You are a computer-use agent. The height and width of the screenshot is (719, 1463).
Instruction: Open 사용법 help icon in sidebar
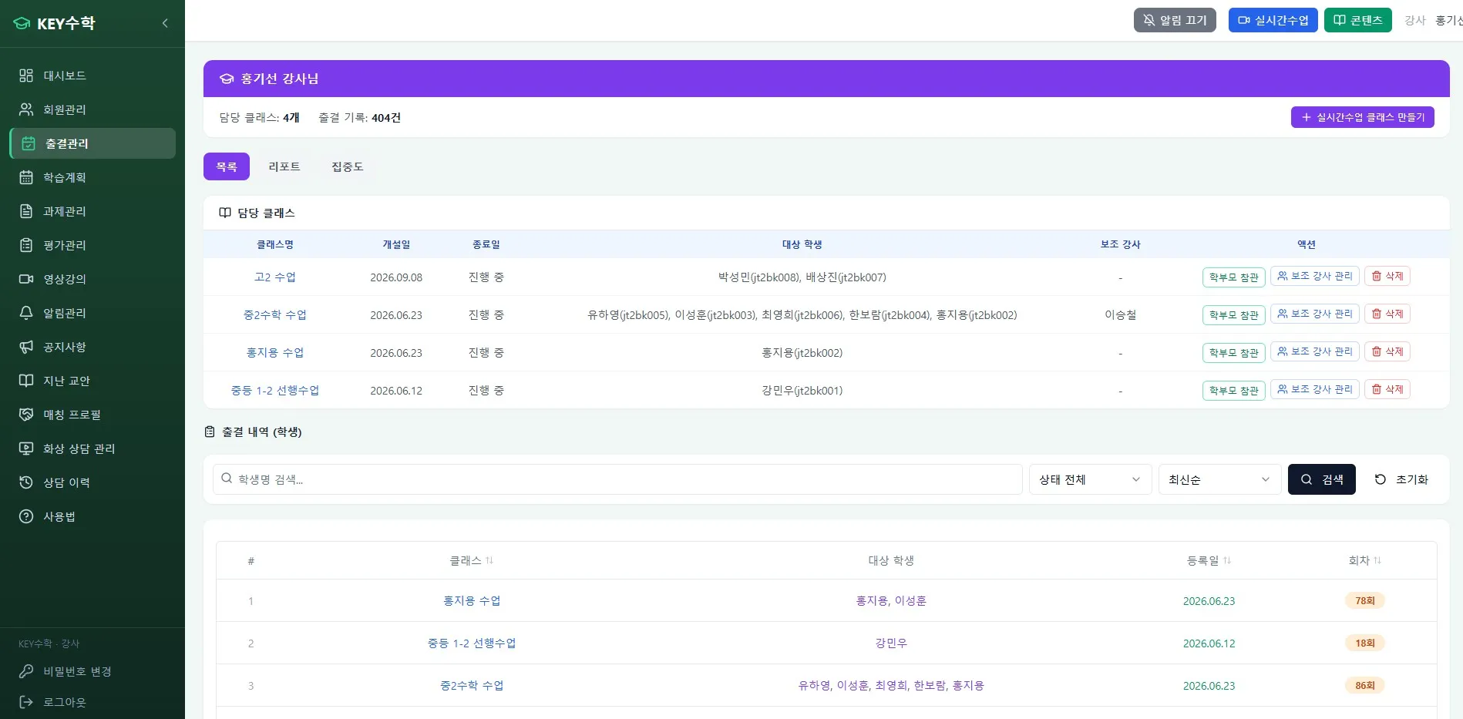point(26,516)
